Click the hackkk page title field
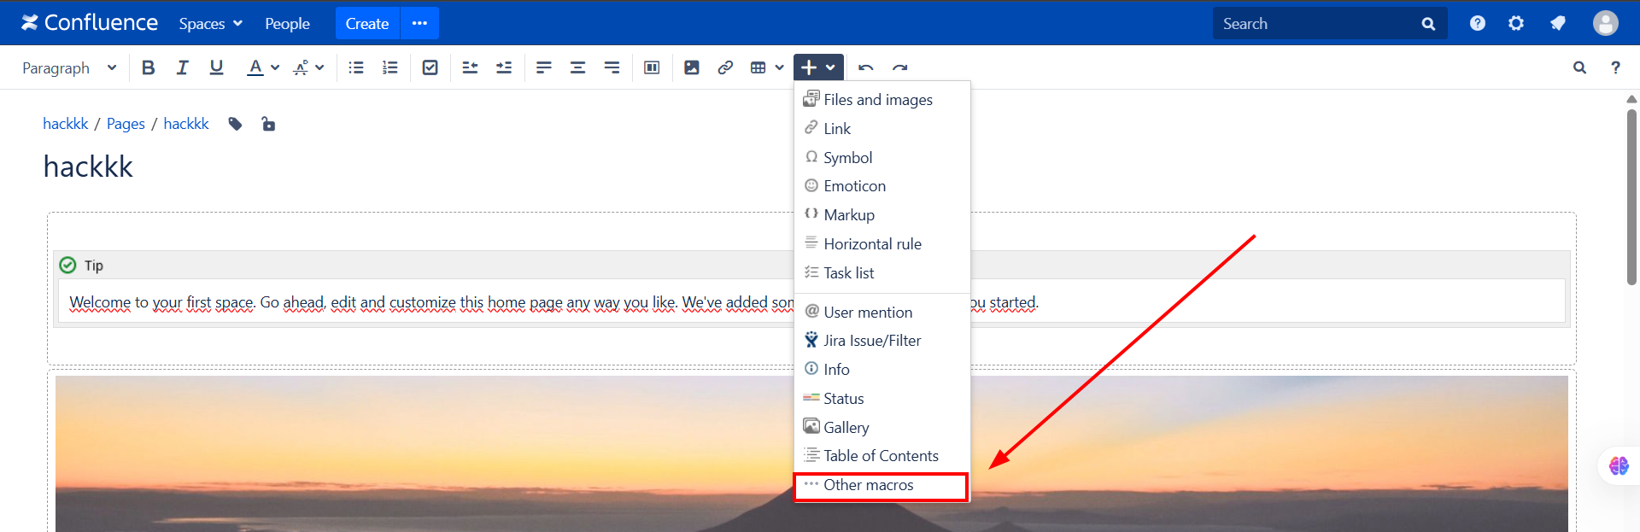This screenshot has width=1640, height=532. tap(89, 167)
